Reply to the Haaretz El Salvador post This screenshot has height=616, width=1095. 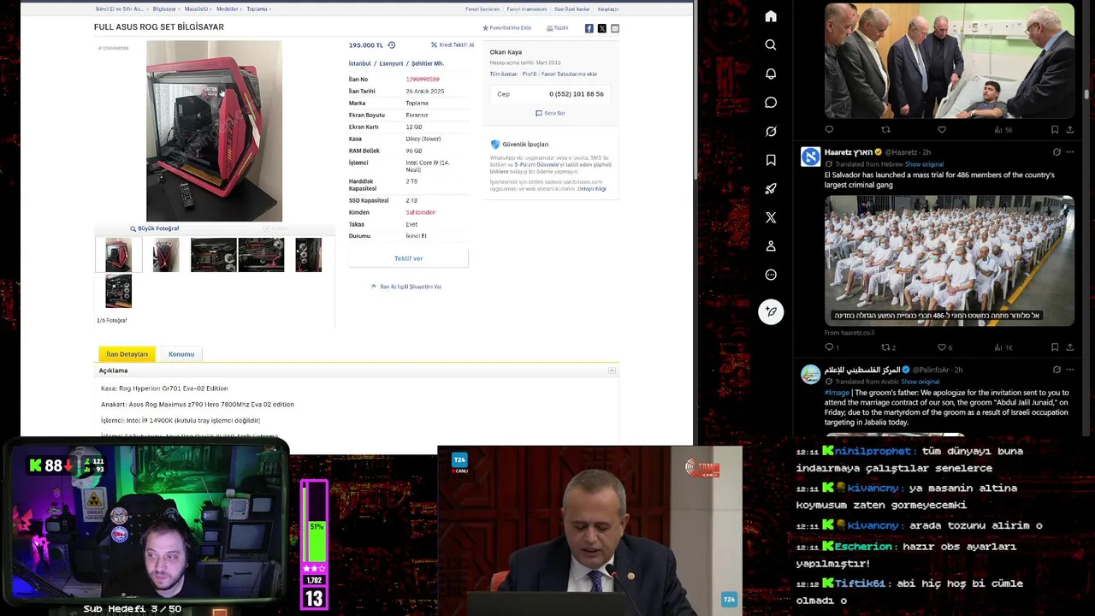coord(829,347)
